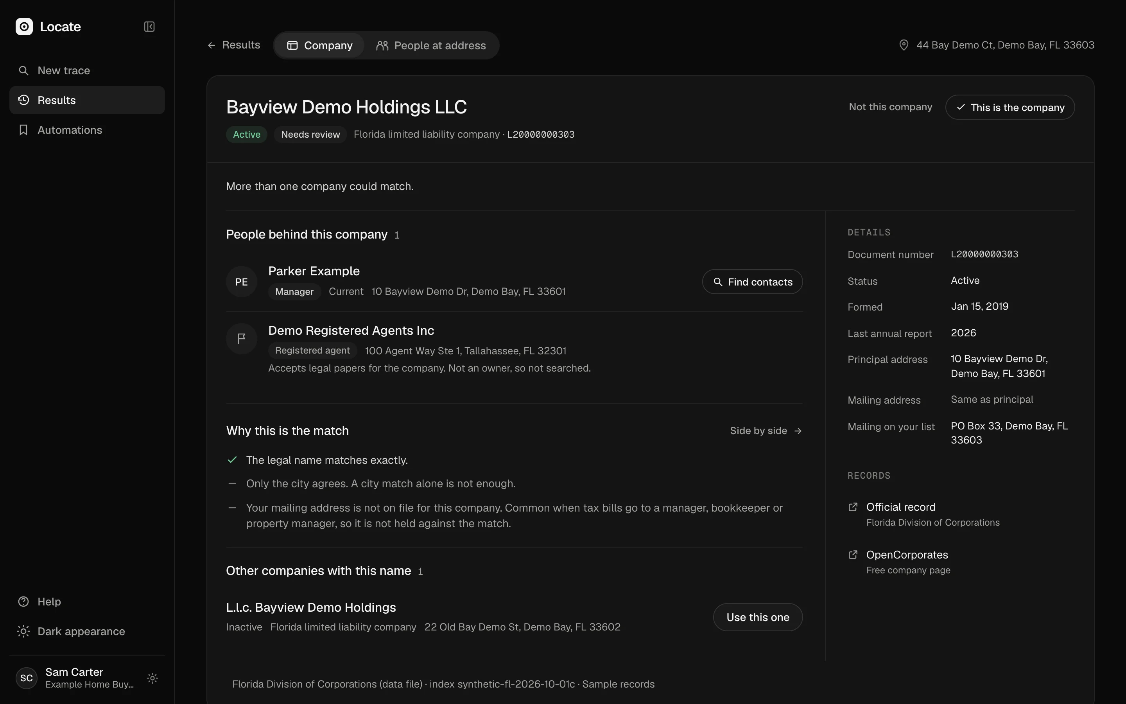Click the SC user avatar
This screenshot has width=1126, height=704.
27,678
